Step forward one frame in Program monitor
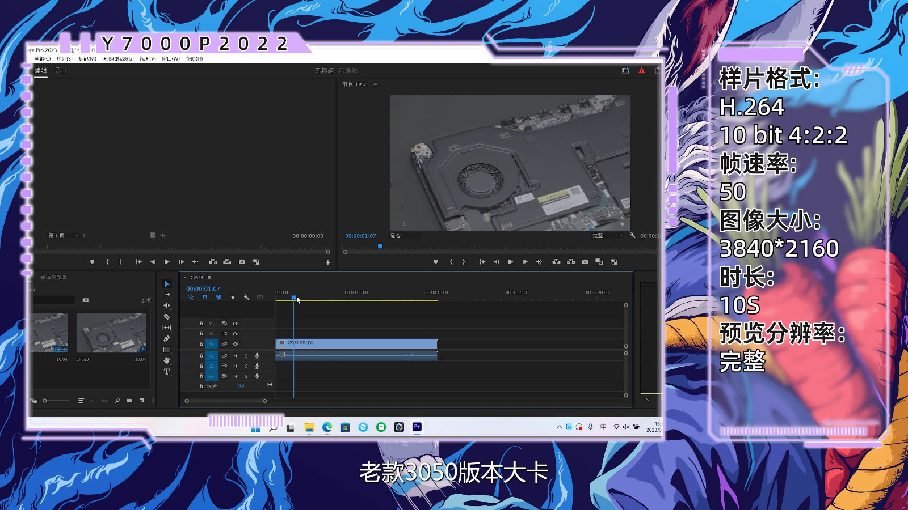This screenshot has width=908, height=510. (525, 262)
